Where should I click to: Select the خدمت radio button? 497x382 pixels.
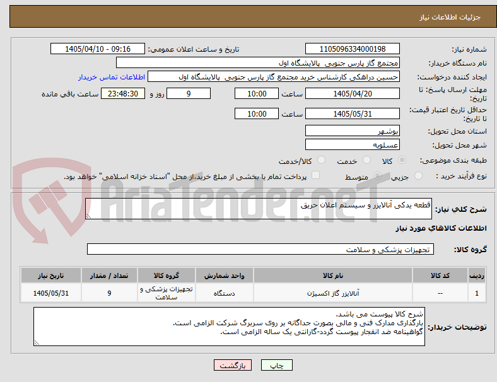[366, 160]
